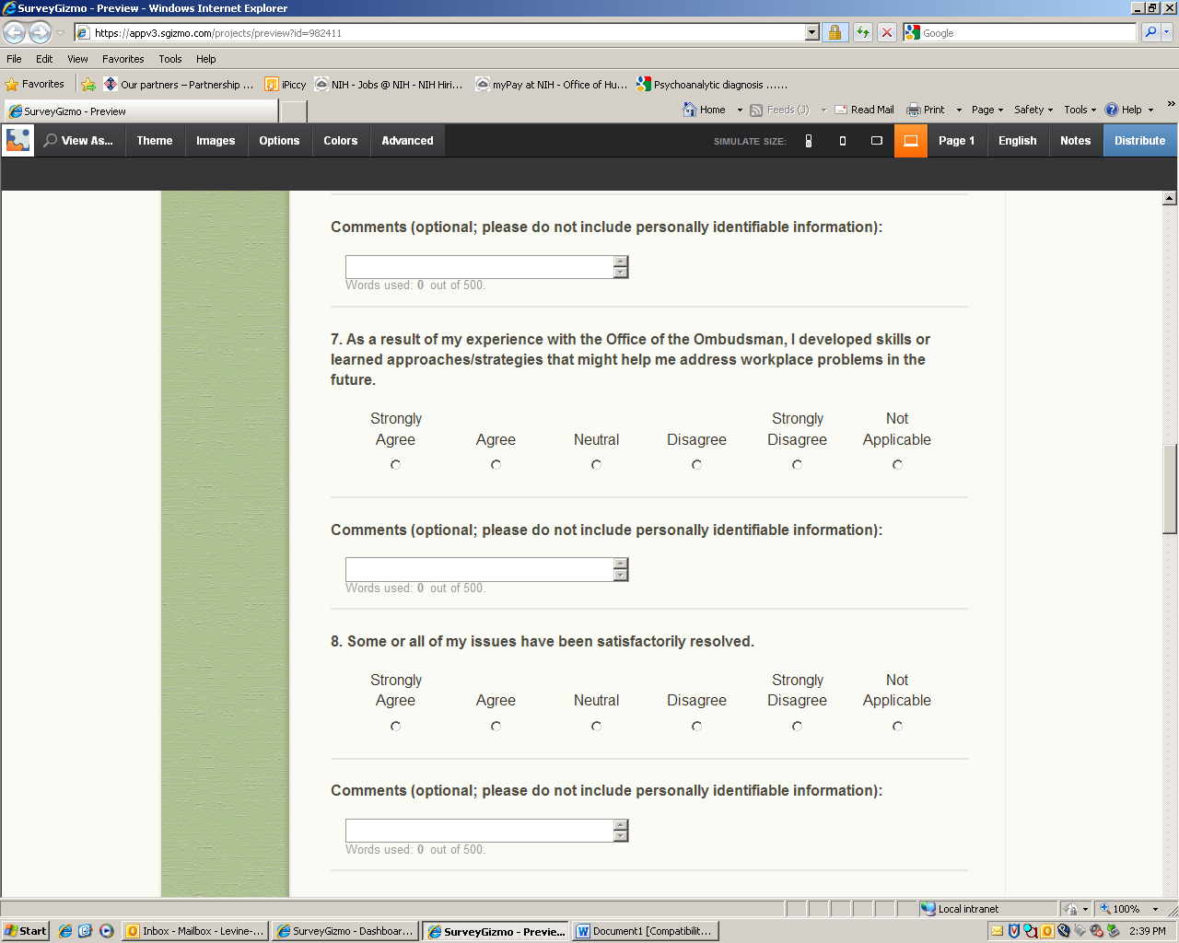Switch to the Theme tab
Viewport: 1179px width, 943px height.
[155, 141]
